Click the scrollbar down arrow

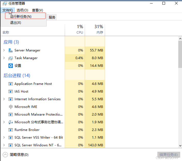pos(180,146)
